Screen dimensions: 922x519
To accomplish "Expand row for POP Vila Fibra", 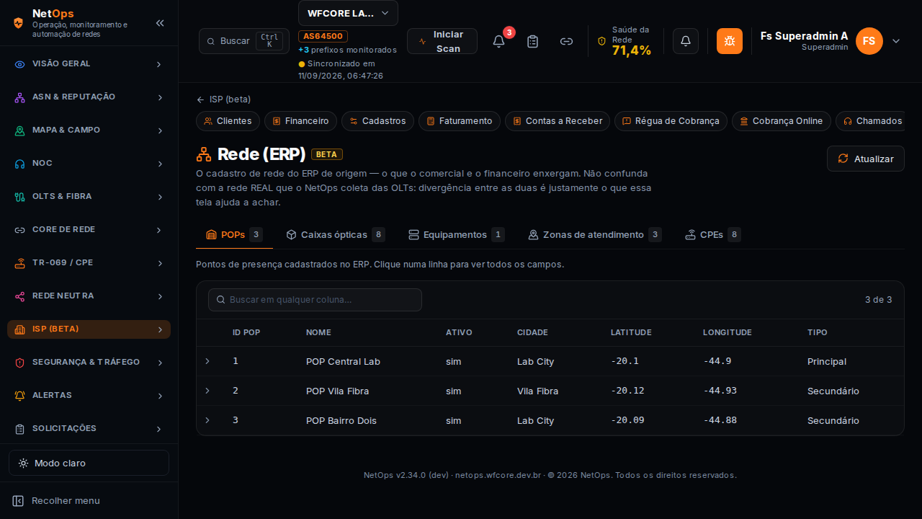I will point(207,391).
